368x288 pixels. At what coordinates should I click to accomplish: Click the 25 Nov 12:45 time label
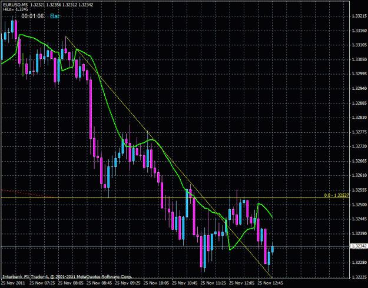pyautogui.click(x=271, y=283)
